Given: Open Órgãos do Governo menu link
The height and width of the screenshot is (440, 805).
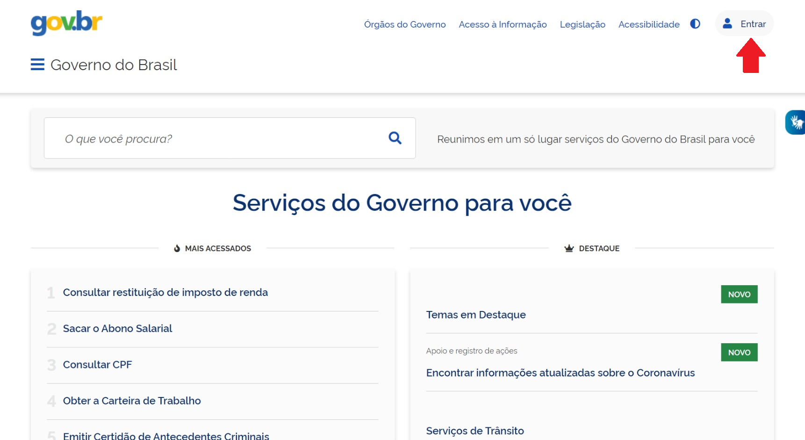Looking at the screenshot, I should [405, 24].
